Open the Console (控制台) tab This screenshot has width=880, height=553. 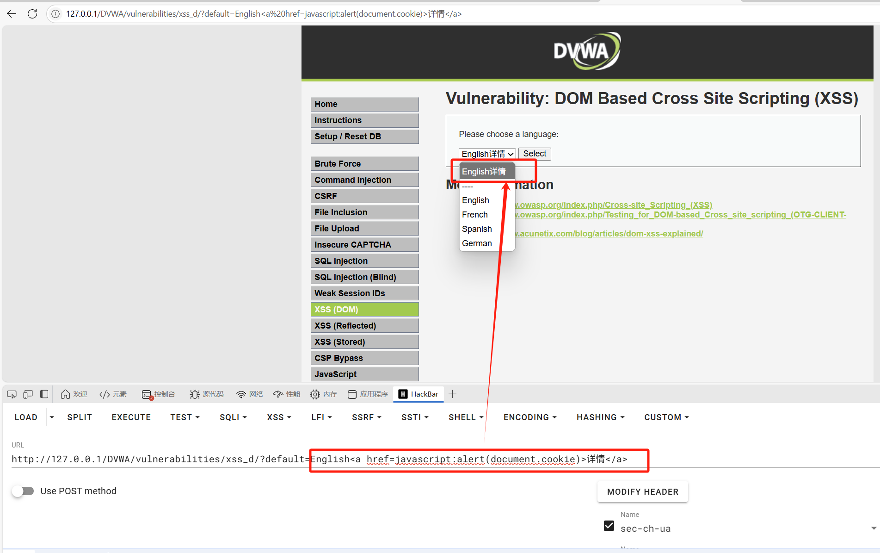[159, 394]
